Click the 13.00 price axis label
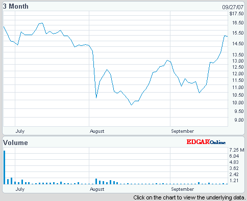Viewport: 247px width, 201px height. (238, 61)
